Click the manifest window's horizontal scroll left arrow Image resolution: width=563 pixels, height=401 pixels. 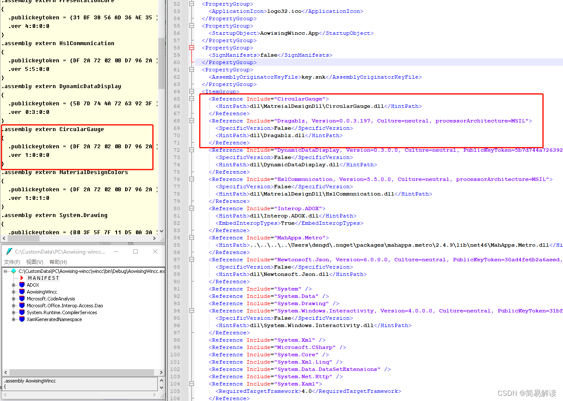[4, 238]
